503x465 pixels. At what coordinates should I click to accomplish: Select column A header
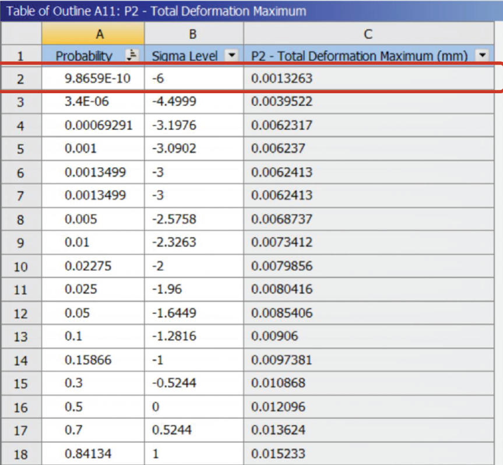(x=93, y=34)
